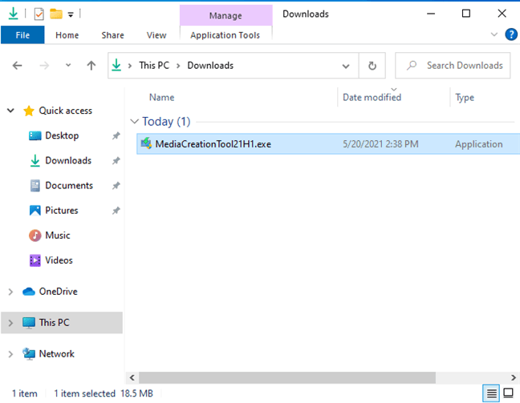This screenshot has height=403, width=520.
Task: Open Desktop in the navigation pane
Action: pos(62,135)
